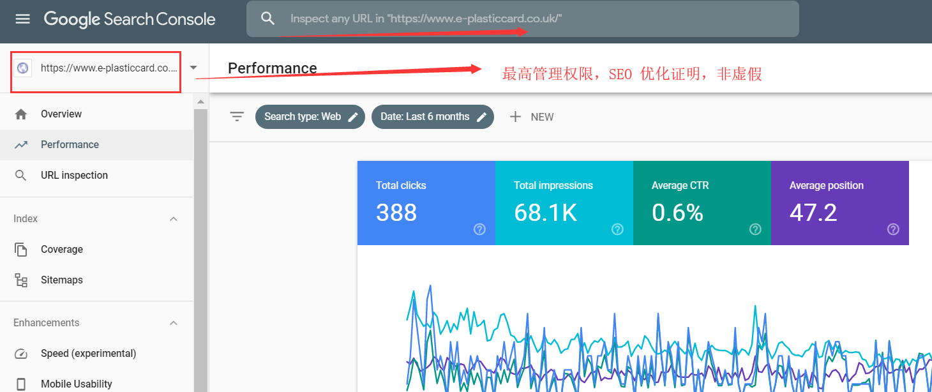The height and width of the screenshot is (392, 932).
Task: Click the 68.1K impressions value
Action: coord(546,213)
